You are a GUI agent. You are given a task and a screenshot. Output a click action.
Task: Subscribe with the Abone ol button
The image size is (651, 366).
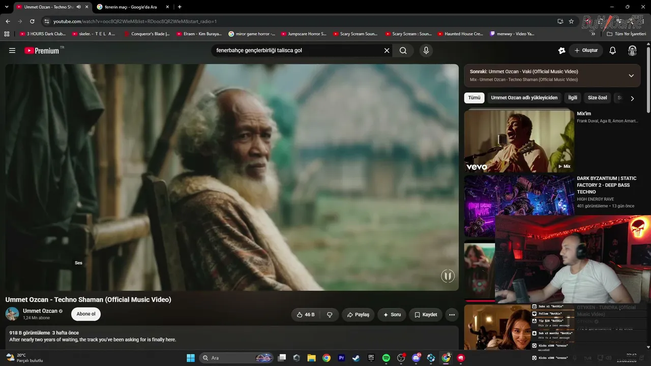86,314
